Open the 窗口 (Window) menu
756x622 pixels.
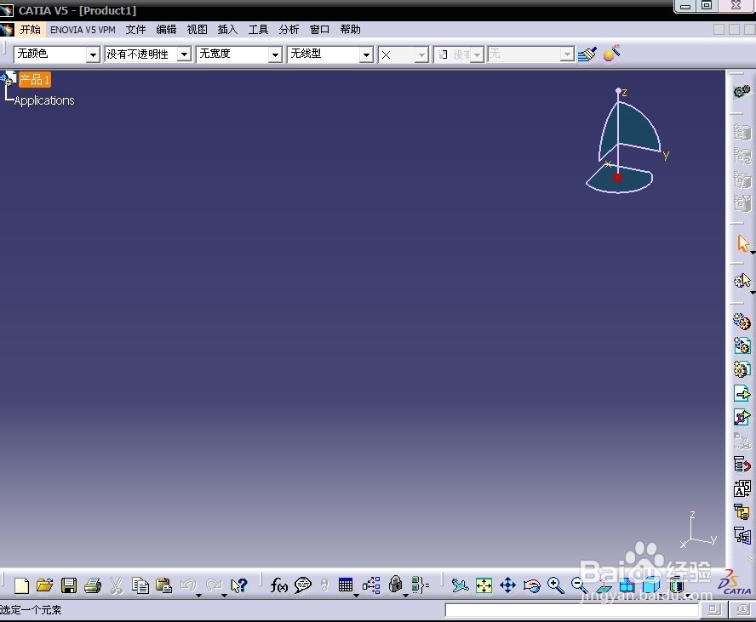pos(319,30)
